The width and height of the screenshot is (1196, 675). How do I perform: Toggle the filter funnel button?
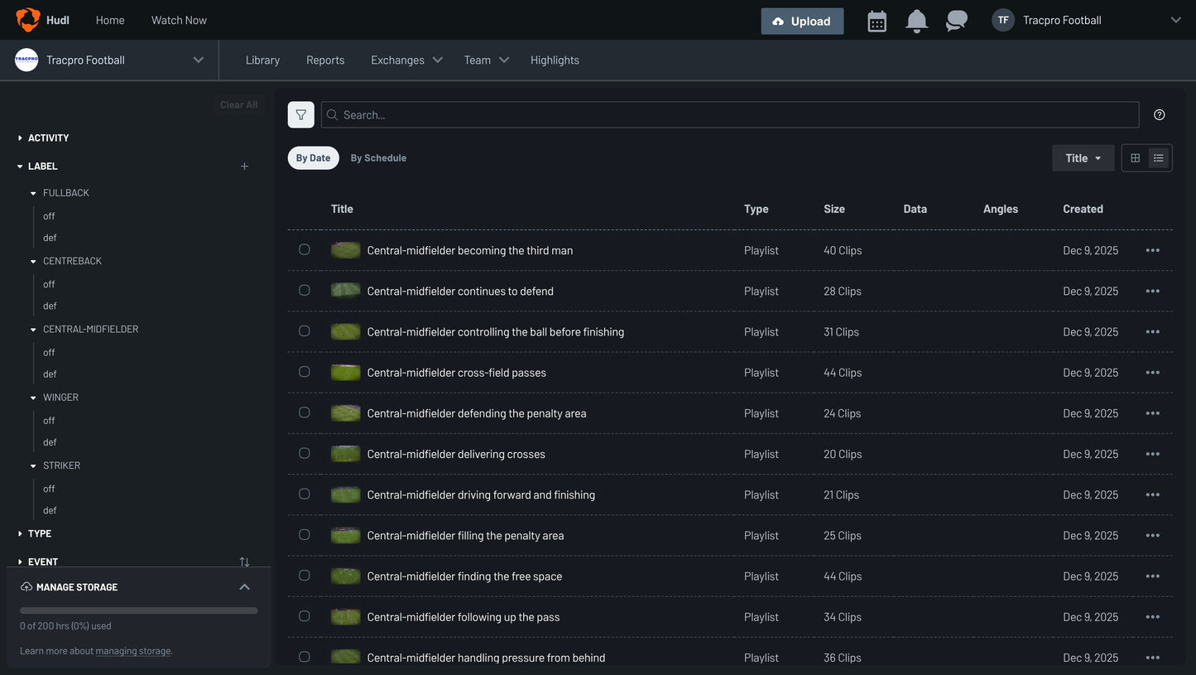pos(300,115)
